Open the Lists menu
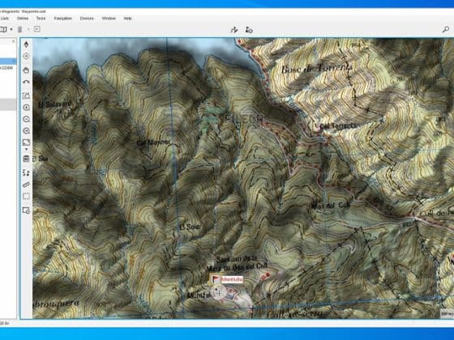This screenshot has height=340, width=454. click(x=4, y=18)
